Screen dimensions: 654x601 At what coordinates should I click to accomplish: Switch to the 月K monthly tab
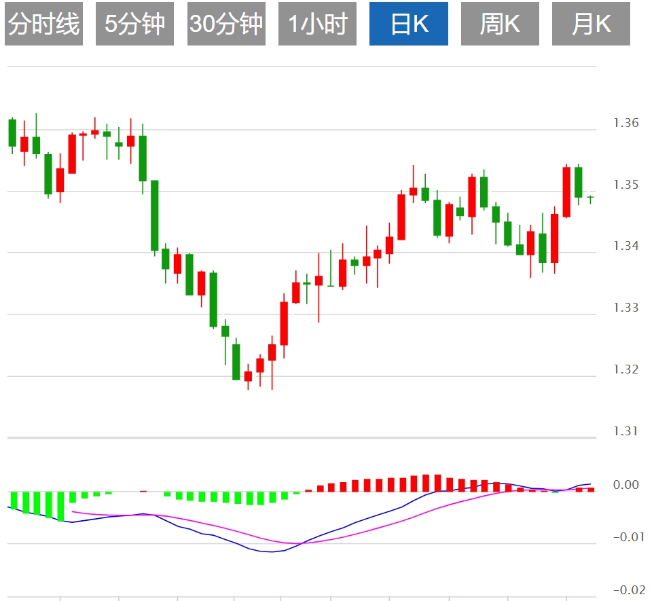[591, 24]
